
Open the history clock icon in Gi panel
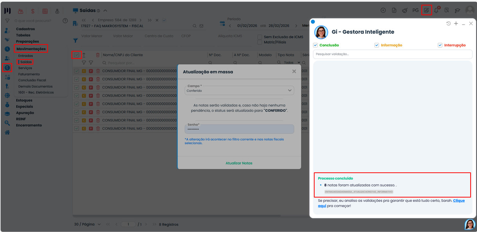coord(449,23)
